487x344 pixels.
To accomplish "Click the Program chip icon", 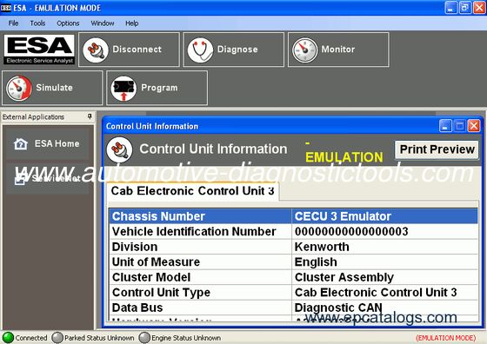I will (123, 89).
